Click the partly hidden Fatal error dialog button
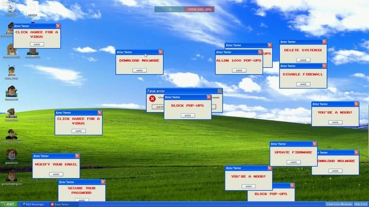The width and height of the screenshot is (369, 207). [158, 107]
